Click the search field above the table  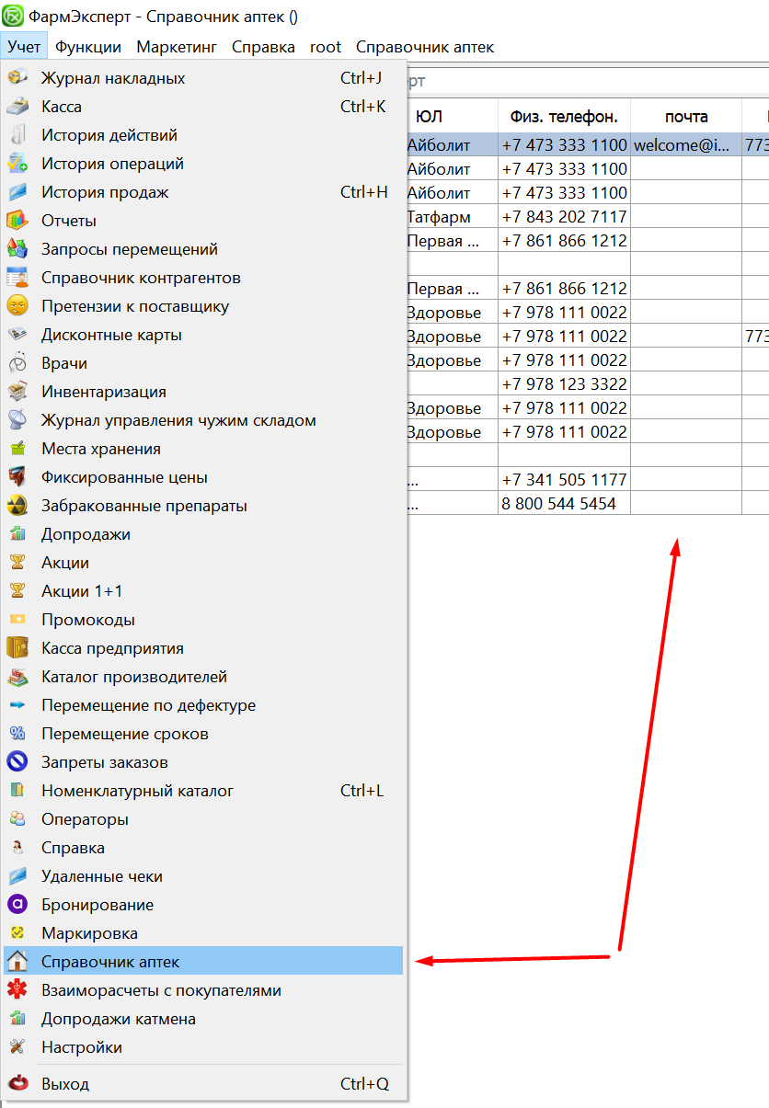click(x=580, y=81)
